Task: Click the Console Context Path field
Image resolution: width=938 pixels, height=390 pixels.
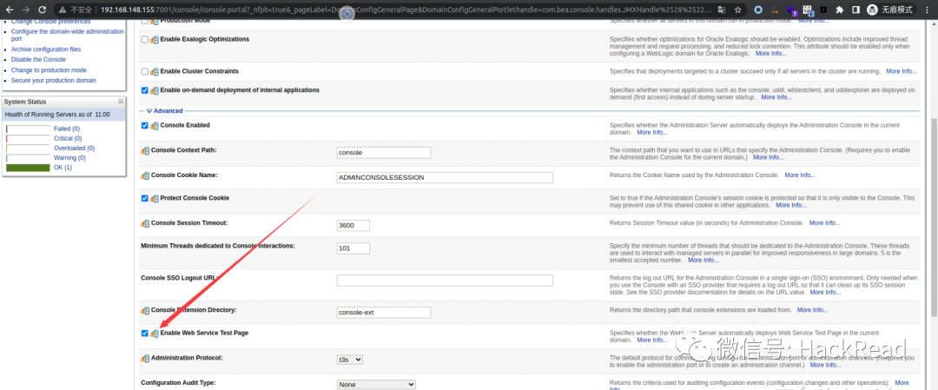Action: (x=384, y=153)
